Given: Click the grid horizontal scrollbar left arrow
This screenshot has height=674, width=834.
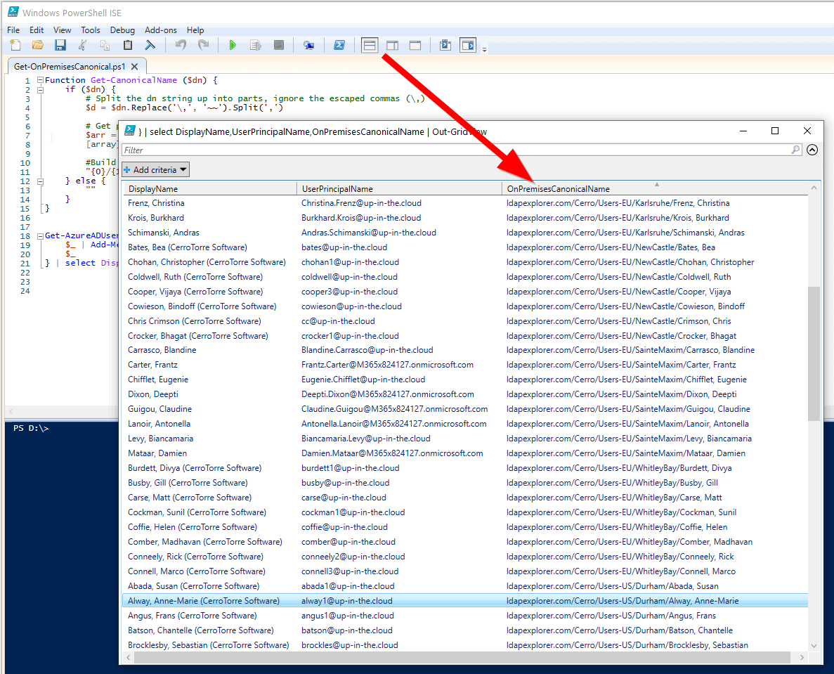Looking at the screenshot, I should click(x=128, y=658).
